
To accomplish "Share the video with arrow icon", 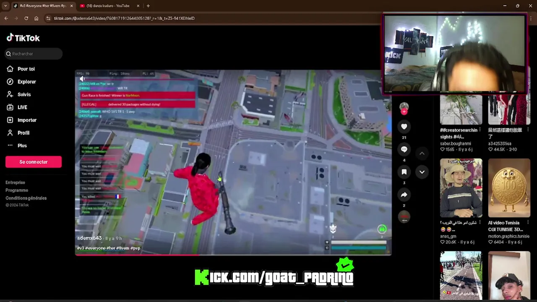I will click(404, 195).
